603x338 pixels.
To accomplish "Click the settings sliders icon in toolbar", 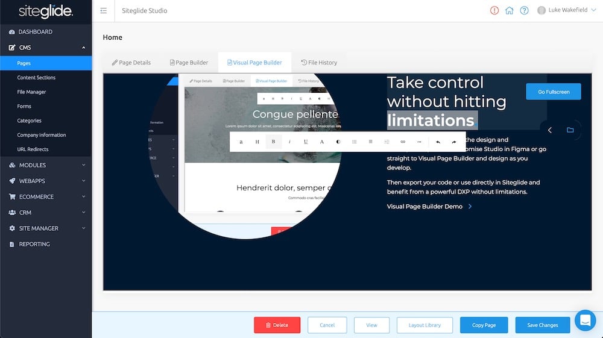I will (387, 142).
